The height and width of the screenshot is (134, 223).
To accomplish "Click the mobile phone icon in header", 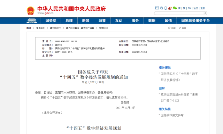I will point(166,8).
